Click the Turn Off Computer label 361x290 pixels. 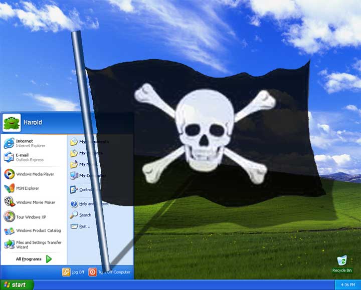114,272
